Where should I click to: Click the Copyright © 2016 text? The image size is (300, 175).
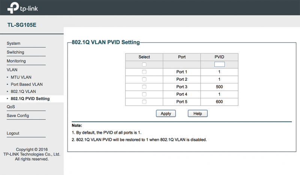[x=32, y=149]
